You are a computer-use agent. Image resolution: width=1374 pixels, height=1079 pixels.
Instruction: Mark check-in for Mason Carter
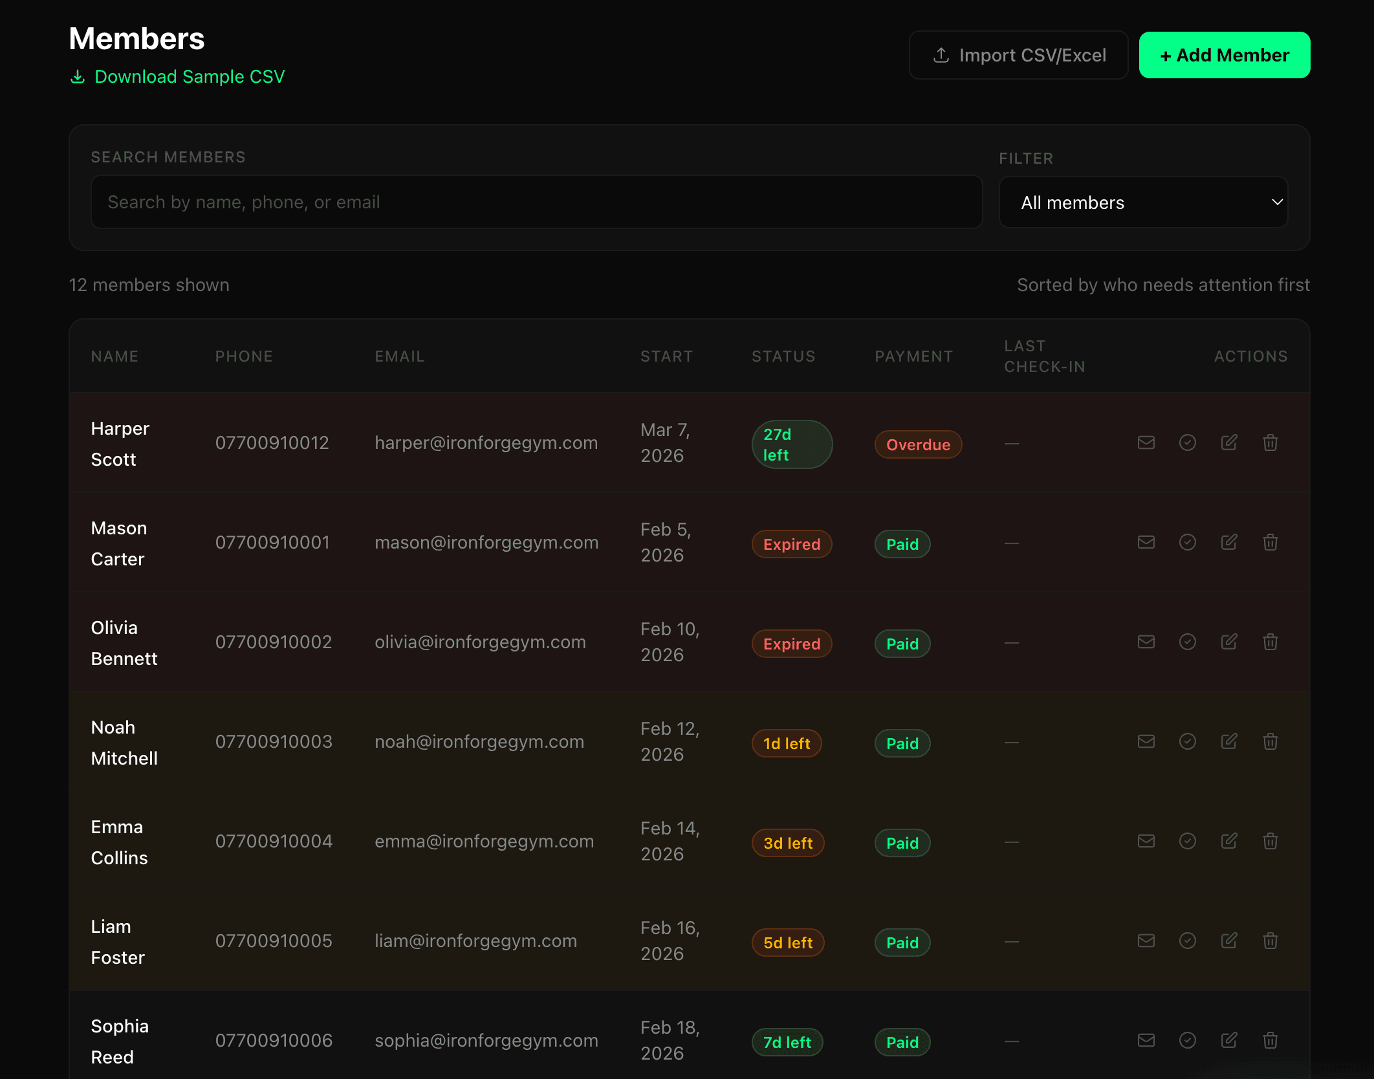tap(1188, 543)
